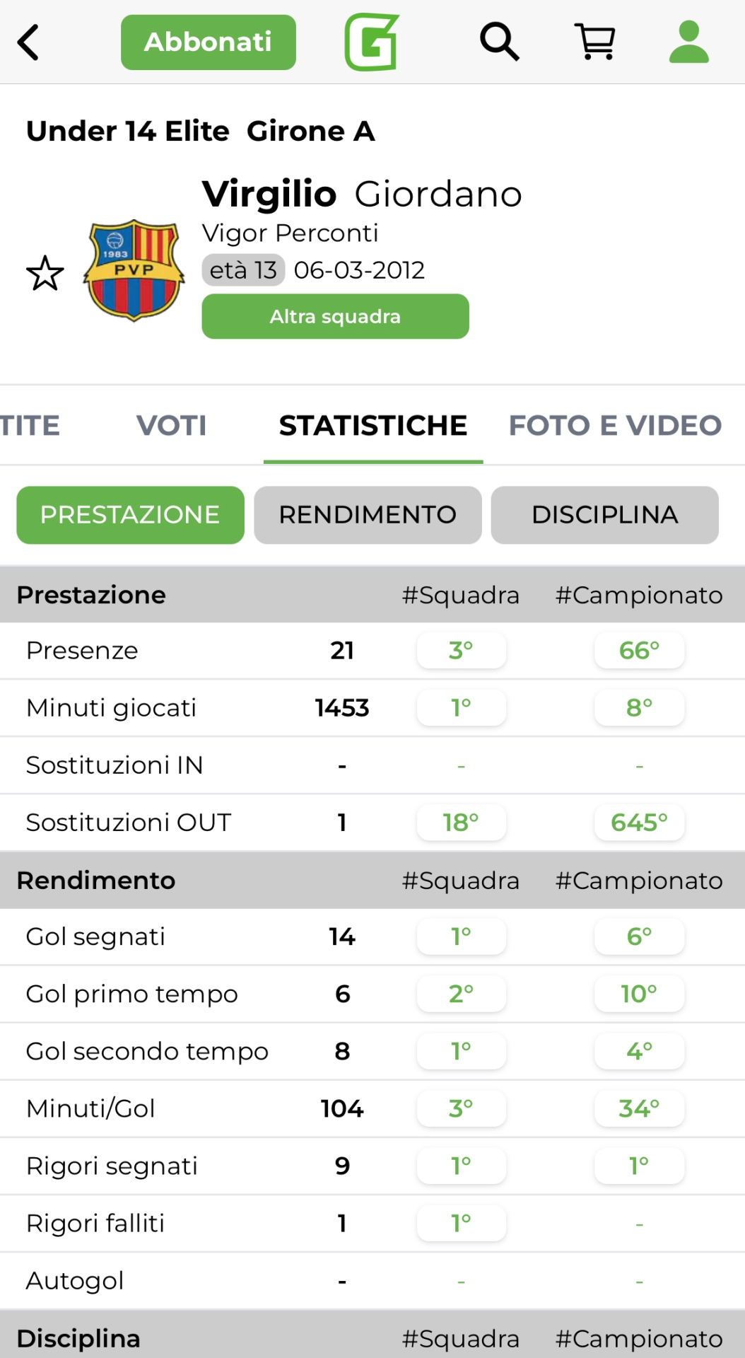Switch to the VOTI tab
Screen dimensions: 745x1358
tap(171, 426)
